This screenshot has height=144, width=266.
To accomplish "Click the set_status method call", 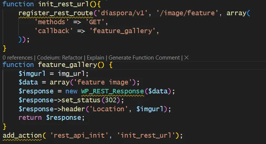I will pyautogui.click(x=81, y=100).
